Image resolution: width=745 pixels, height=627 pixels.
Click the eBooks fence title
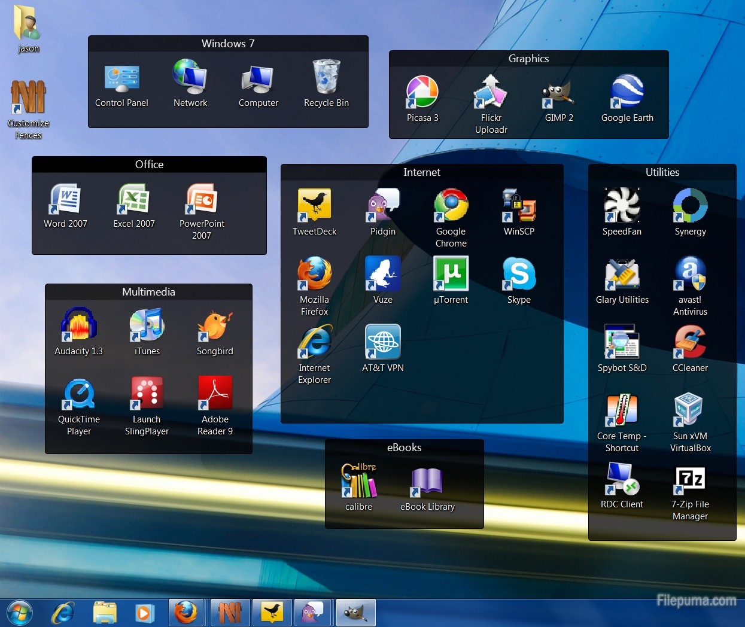(x=405, y=448)
